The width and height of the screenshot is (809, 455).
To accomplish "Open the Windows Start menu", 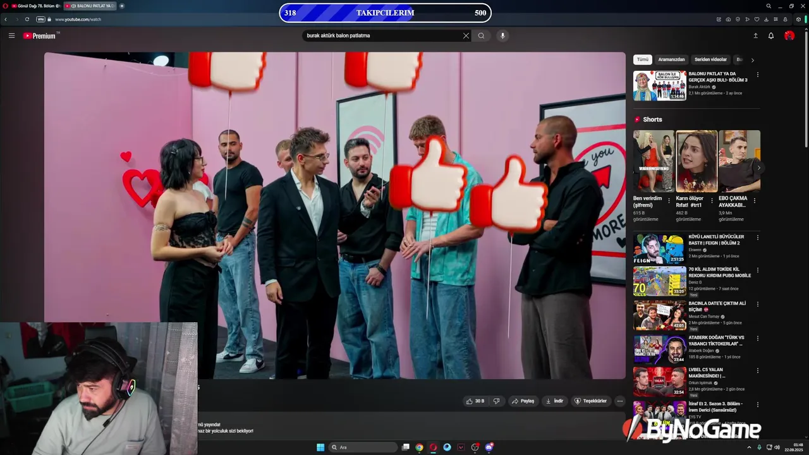I will click(320, 447).
